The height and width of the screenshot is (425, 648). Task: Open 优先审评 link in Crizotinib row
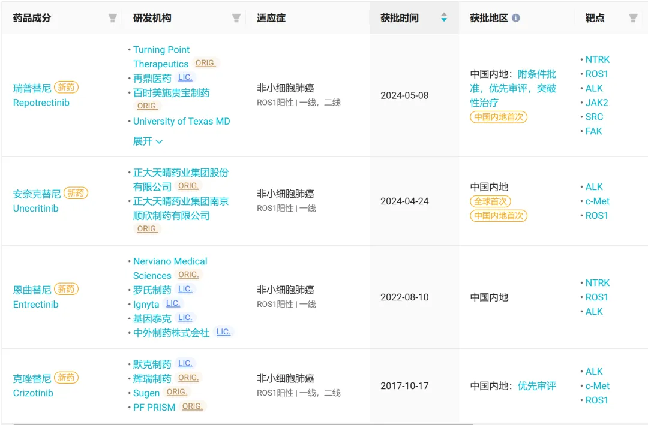coord(537,386)
